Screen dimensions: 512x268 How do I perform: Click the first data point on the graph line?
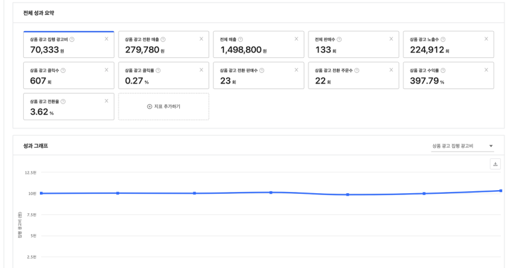(41, 193)
